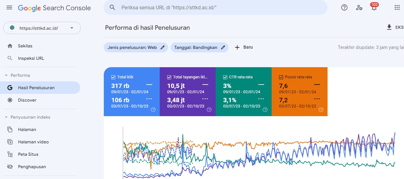
Task: Open help icon on Posisi rata-rata card
Action: pos(321,110)
